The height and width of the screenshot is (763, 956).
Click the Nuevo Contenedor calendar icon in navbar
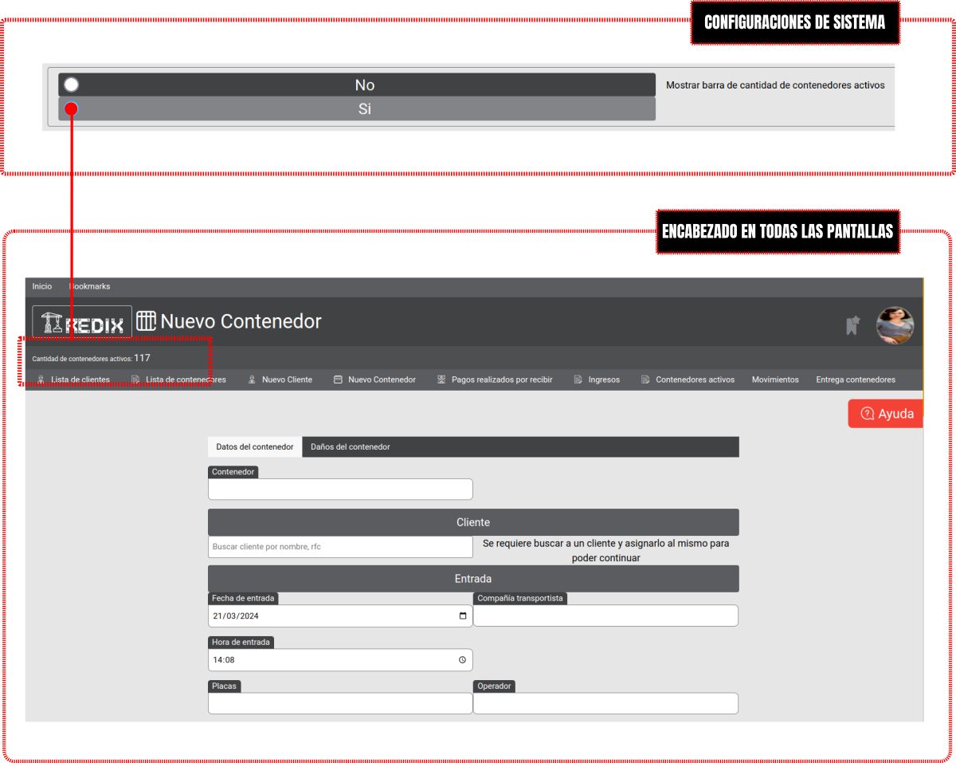tap(338, 380)
